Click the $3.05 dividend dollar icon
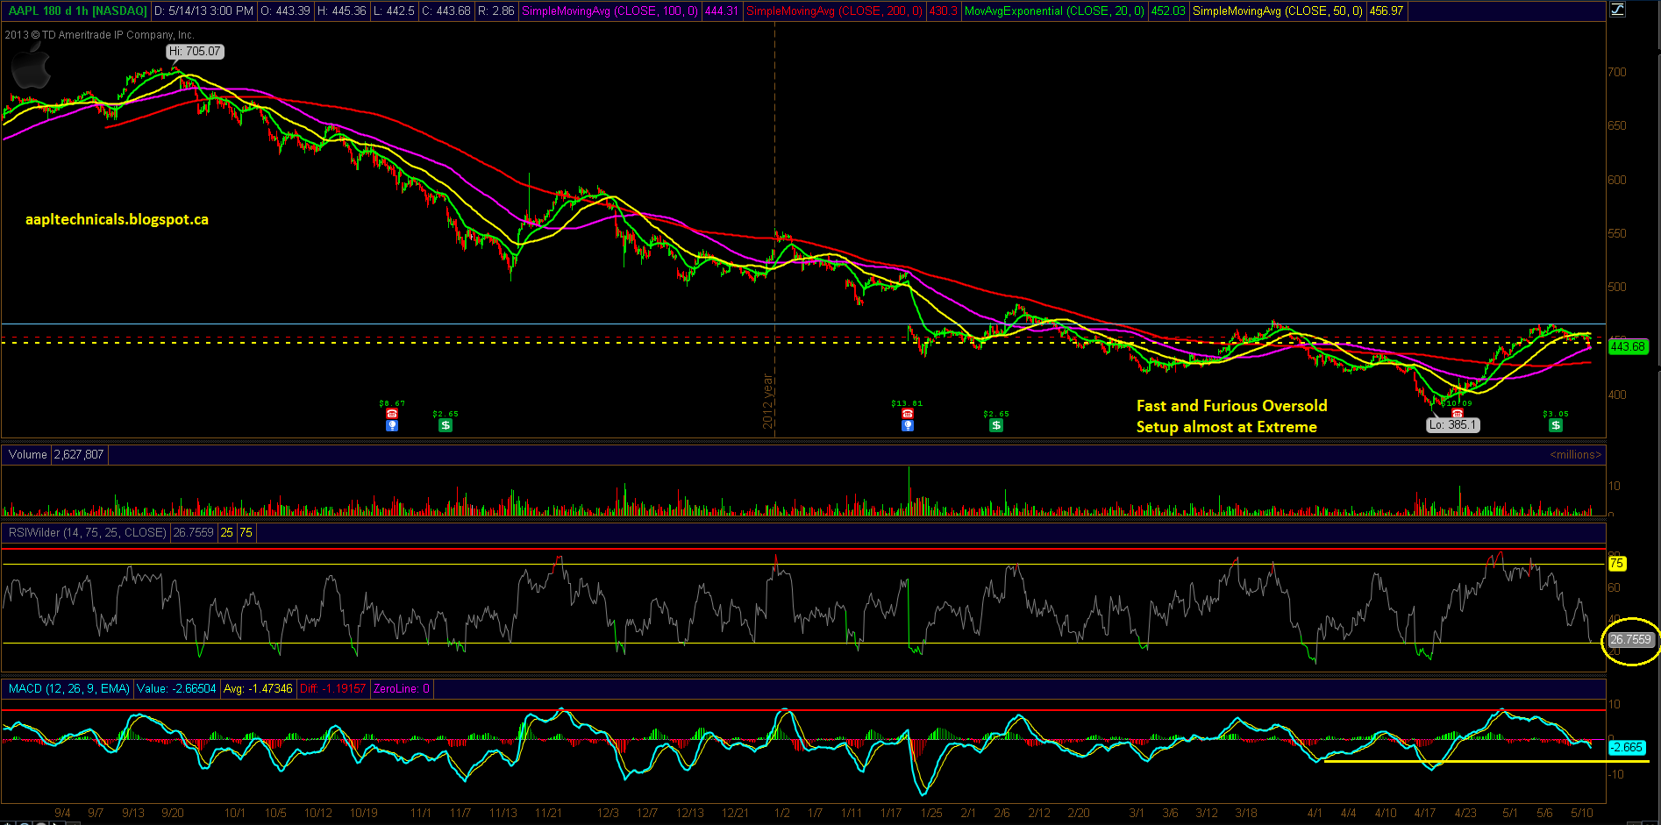1661x825 pixels. pyautogui.click(x=1556, y=425)
